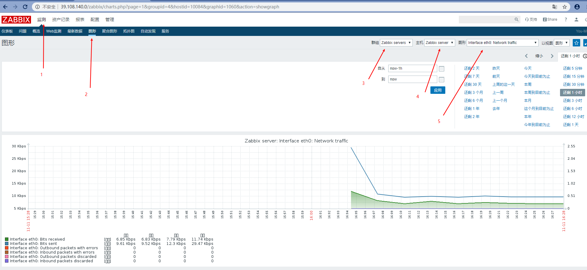Shift the time period forward with the right arrow
The height and width of the screenshot is (270, 587).
pyautogui.click(x=552, y=56)
